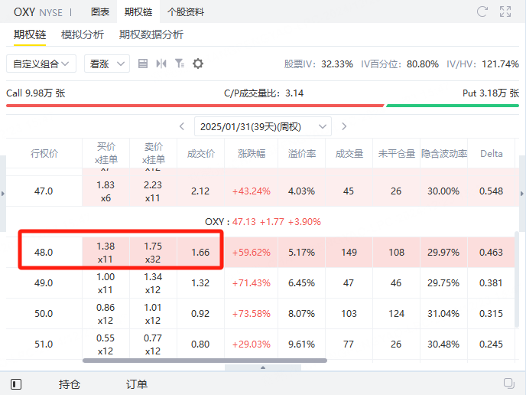Sort by 行权价 column header
The image size is (526, 395).
[44, 154]
